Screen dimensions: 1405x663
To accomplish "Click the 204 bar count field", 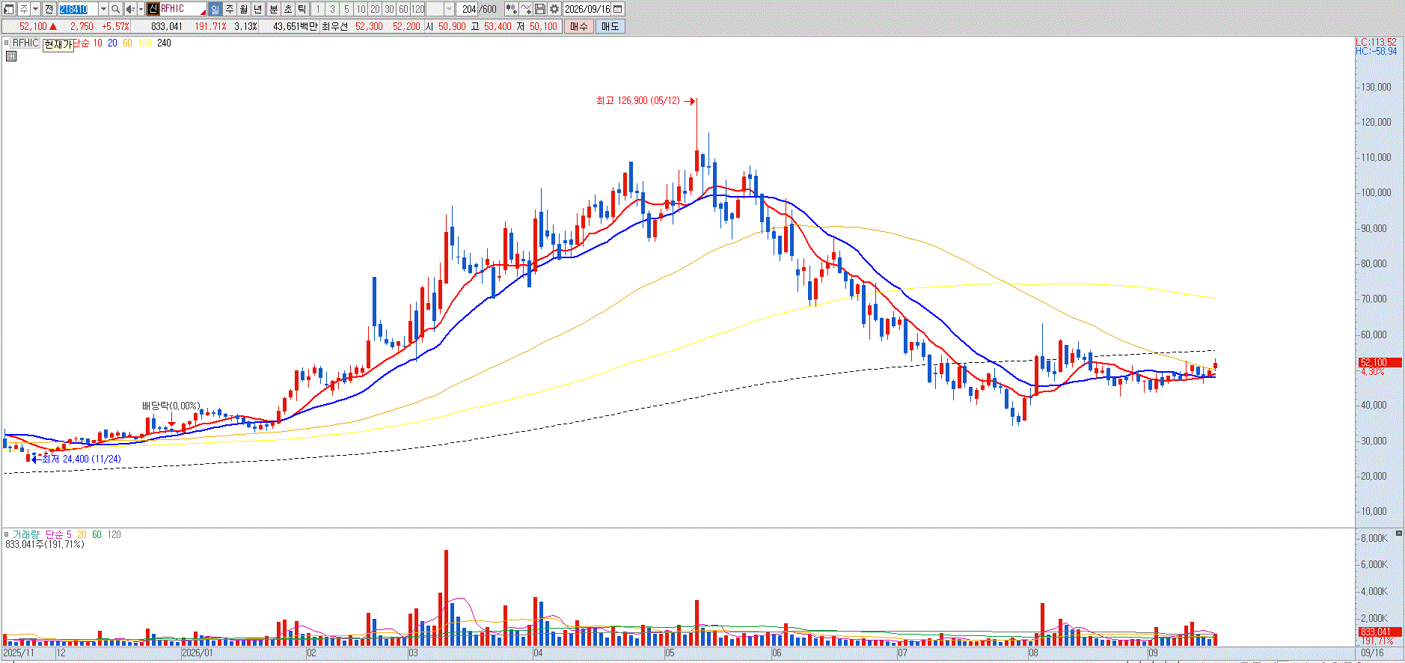I will click(x=468, y=9).
